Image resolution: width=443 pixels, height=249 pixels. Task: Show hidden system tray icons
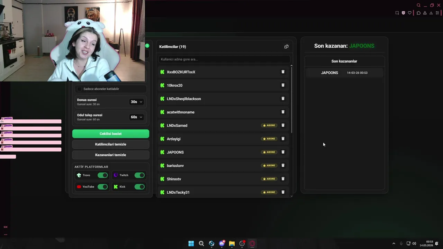(394, 243)
